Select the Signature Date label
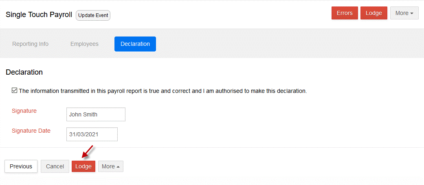 coord(31,131)
